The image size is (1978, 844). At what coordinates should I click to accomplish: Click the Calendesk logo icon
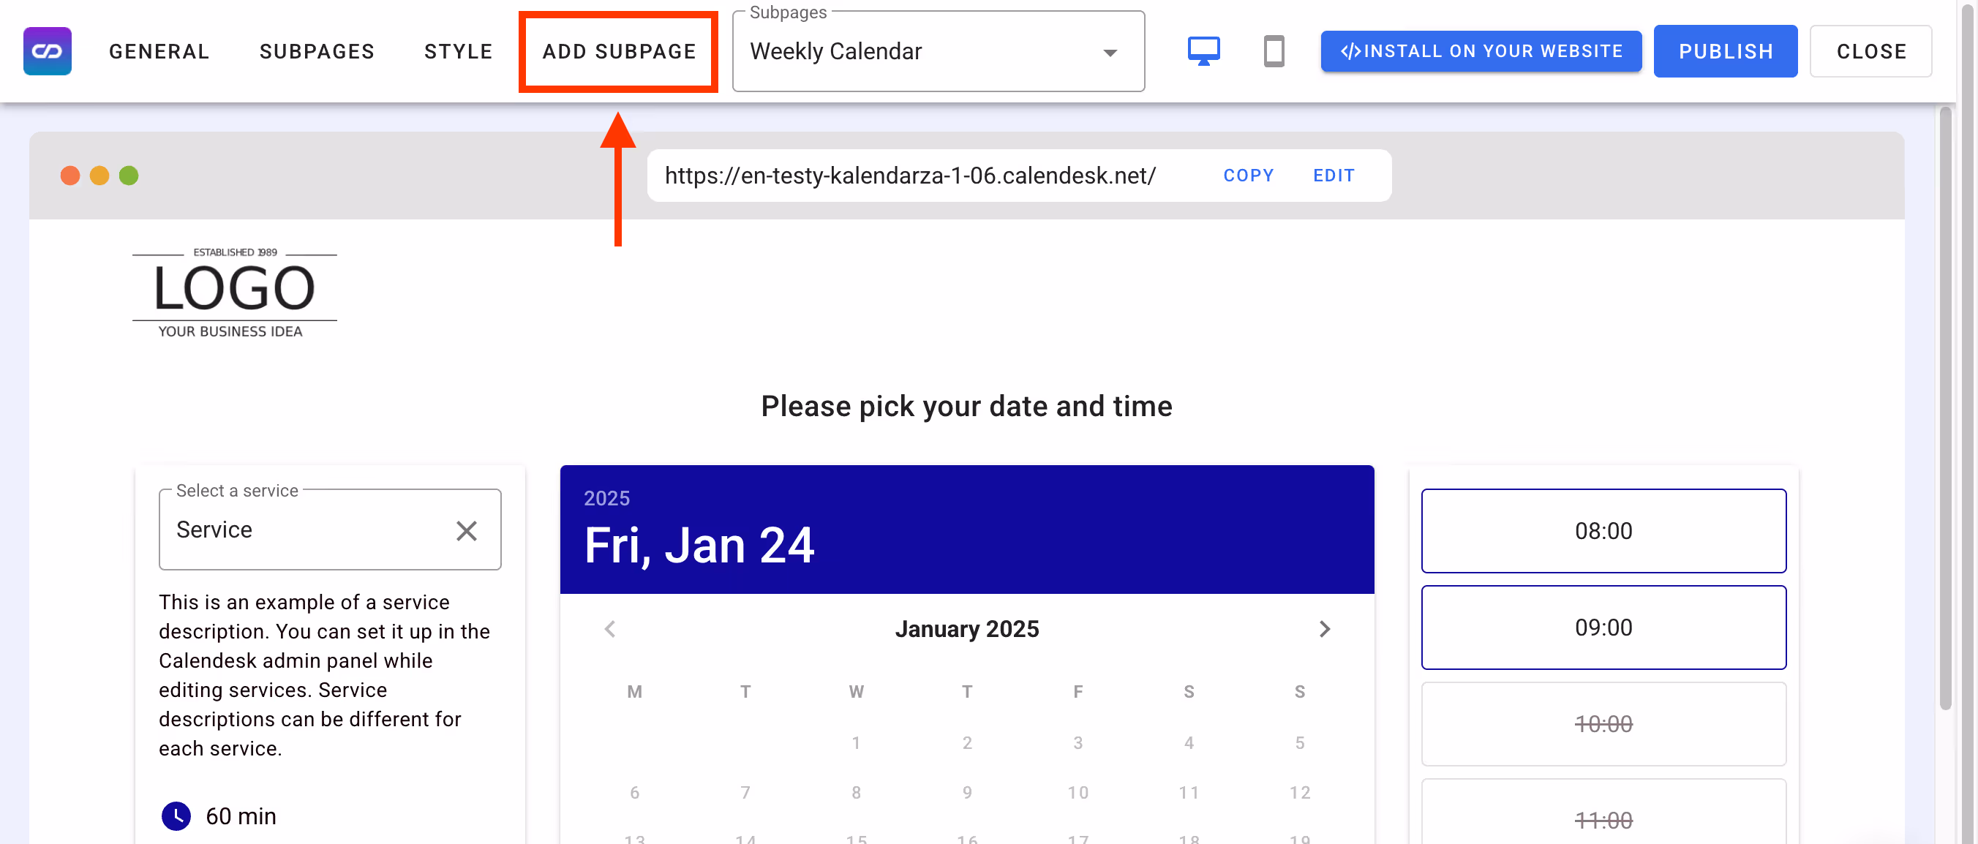tap(47, 51)
